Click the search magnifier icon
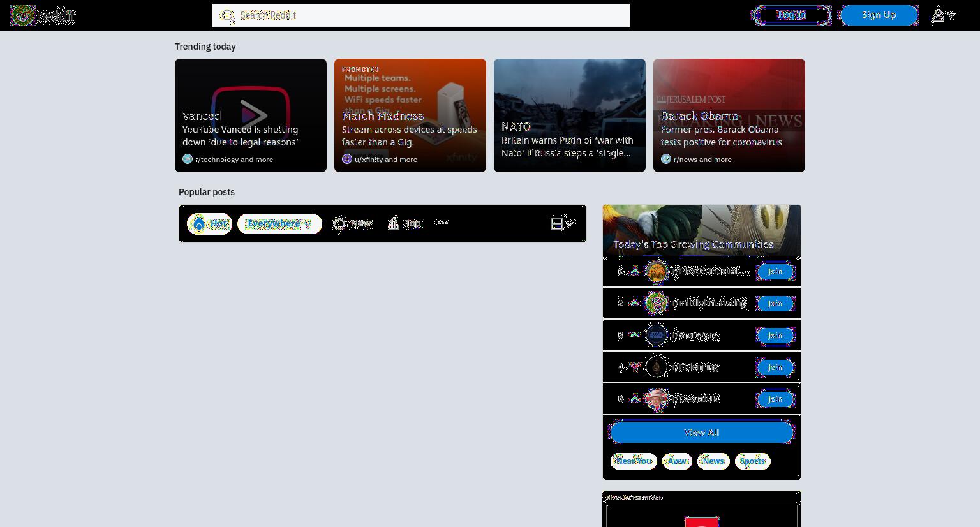980x527 pixels. [227, 15]
